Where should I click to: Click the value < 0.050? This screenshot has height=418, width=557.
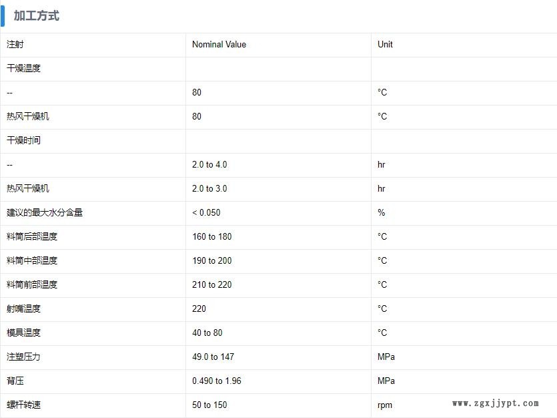tap(206, 213)
